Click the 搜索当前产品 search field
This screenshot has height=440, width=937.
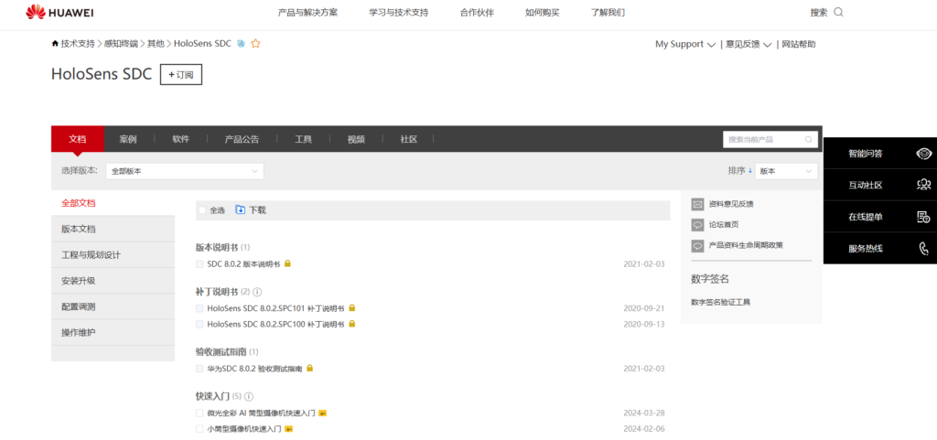762,139
